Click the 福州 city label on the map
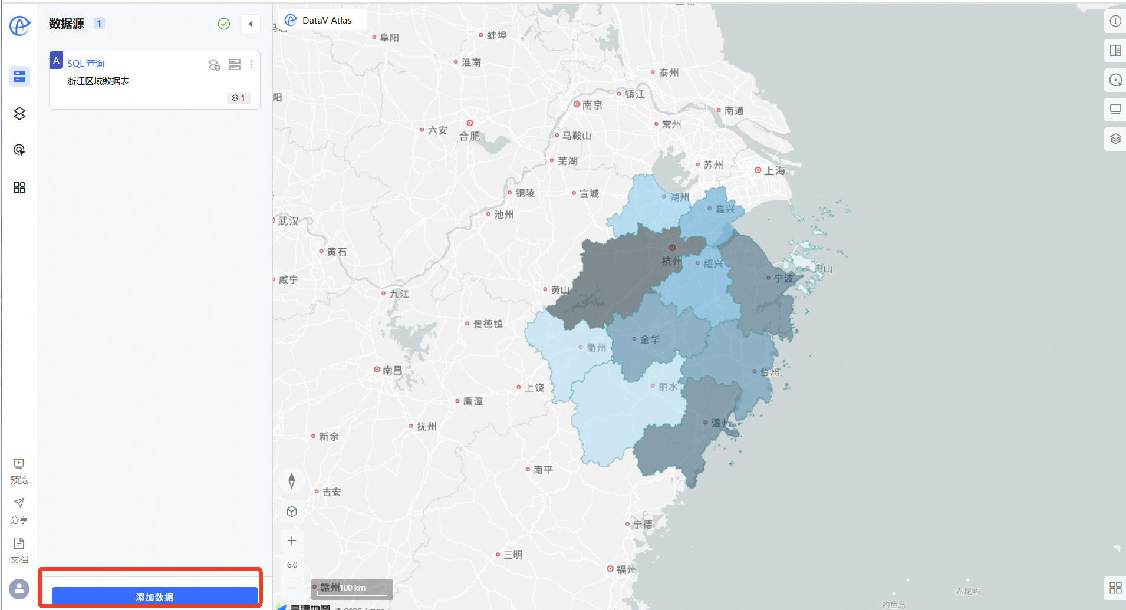This screenshot has width=1126, height=610. [x=626, y=569]
